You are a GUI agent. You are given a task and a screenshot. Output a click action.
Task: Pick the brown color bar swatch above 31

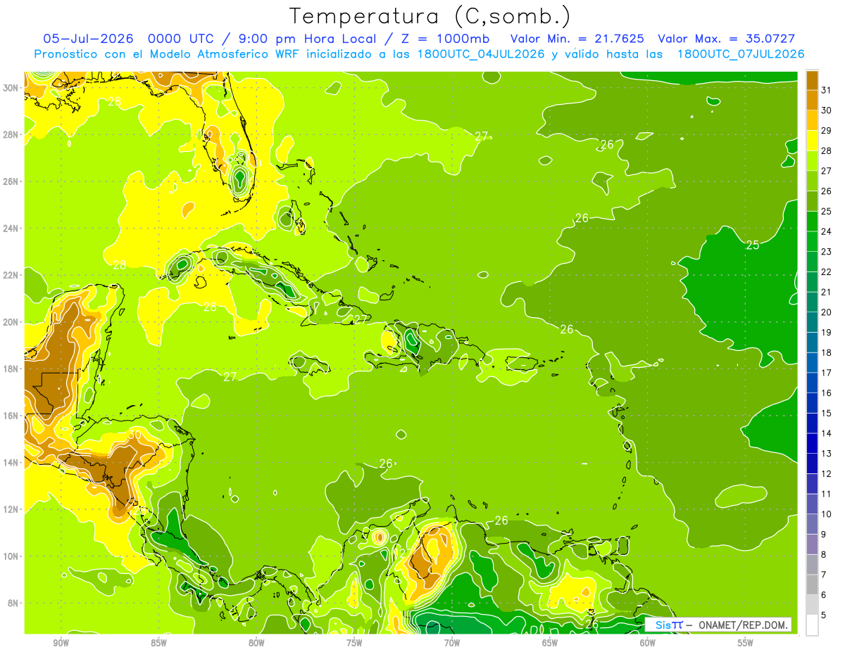[x=812, y=80]
